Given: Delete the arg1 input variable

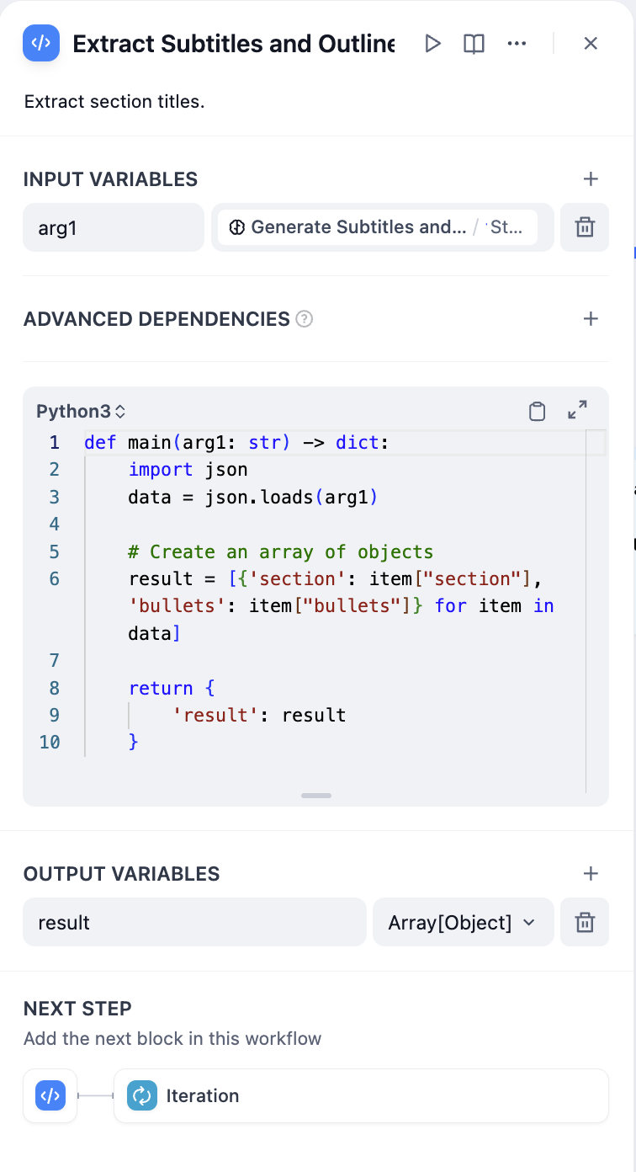Looking at the screenshot, I should (x=584, y=227).
